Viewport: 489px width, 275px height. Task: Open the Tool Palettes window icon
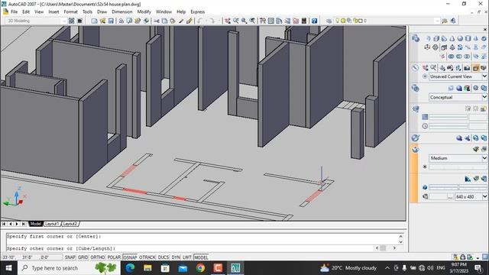tap(279, 21)
